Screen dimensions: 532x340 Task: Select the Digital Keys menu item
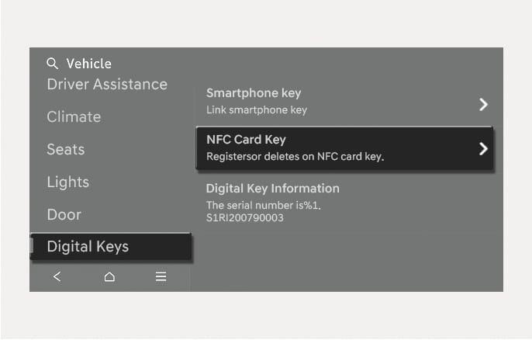pyautogui.click(x=88, y=248)
